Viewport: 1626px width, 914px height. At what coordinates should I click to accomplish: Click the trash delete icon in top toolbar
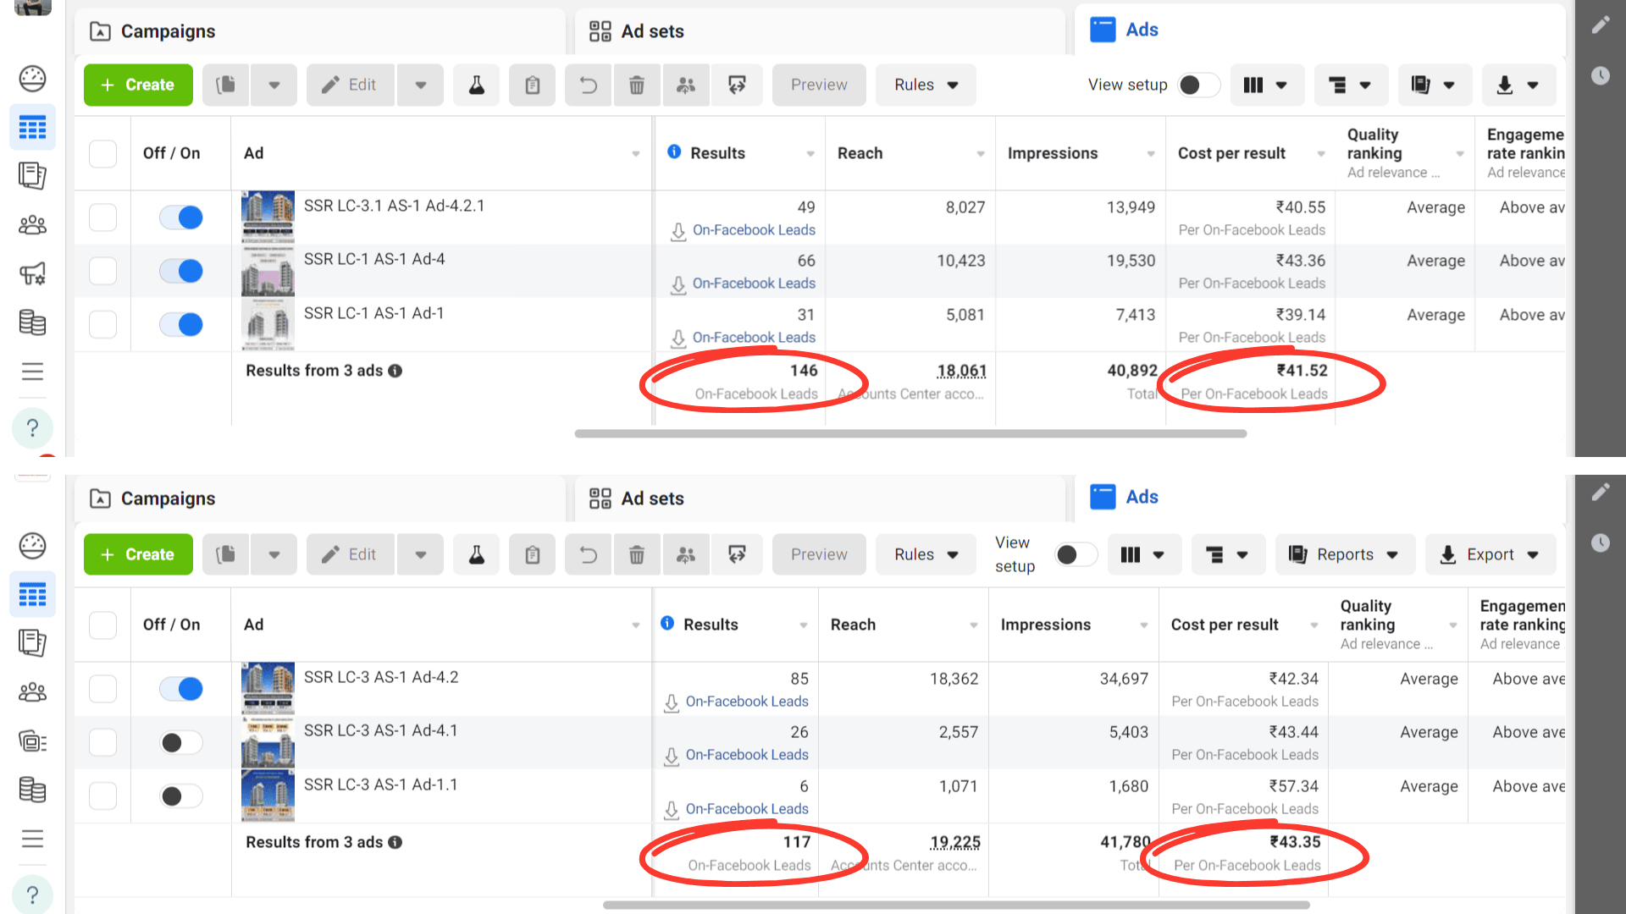[637, 85]
